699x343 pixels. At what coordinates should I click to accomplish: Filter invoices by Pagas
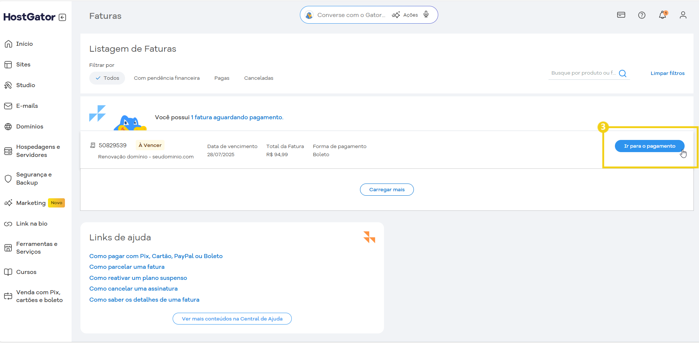(x=222, y=78)
